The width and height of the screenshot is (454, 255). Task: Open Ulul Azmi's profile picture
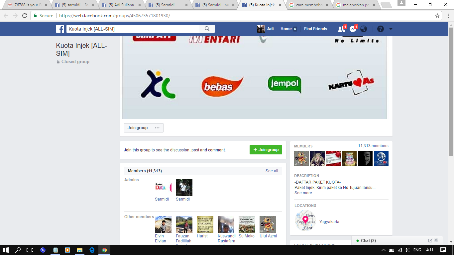click(268, 224)
